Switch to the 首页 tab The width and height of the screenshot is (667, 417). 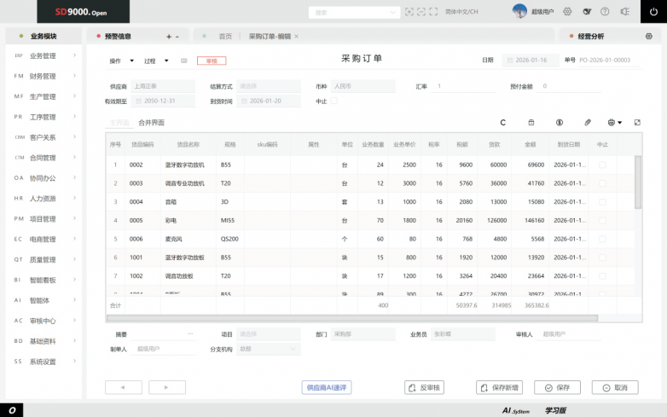pyautogui.click(x=225, y=37)
